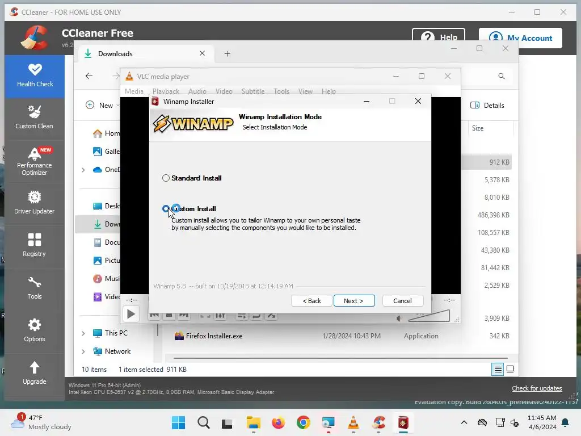The height and width of the screenshot is (436, 581).
Task: Click the horizontal scrollbar in File Explorer
Action: tap(340, 358)
